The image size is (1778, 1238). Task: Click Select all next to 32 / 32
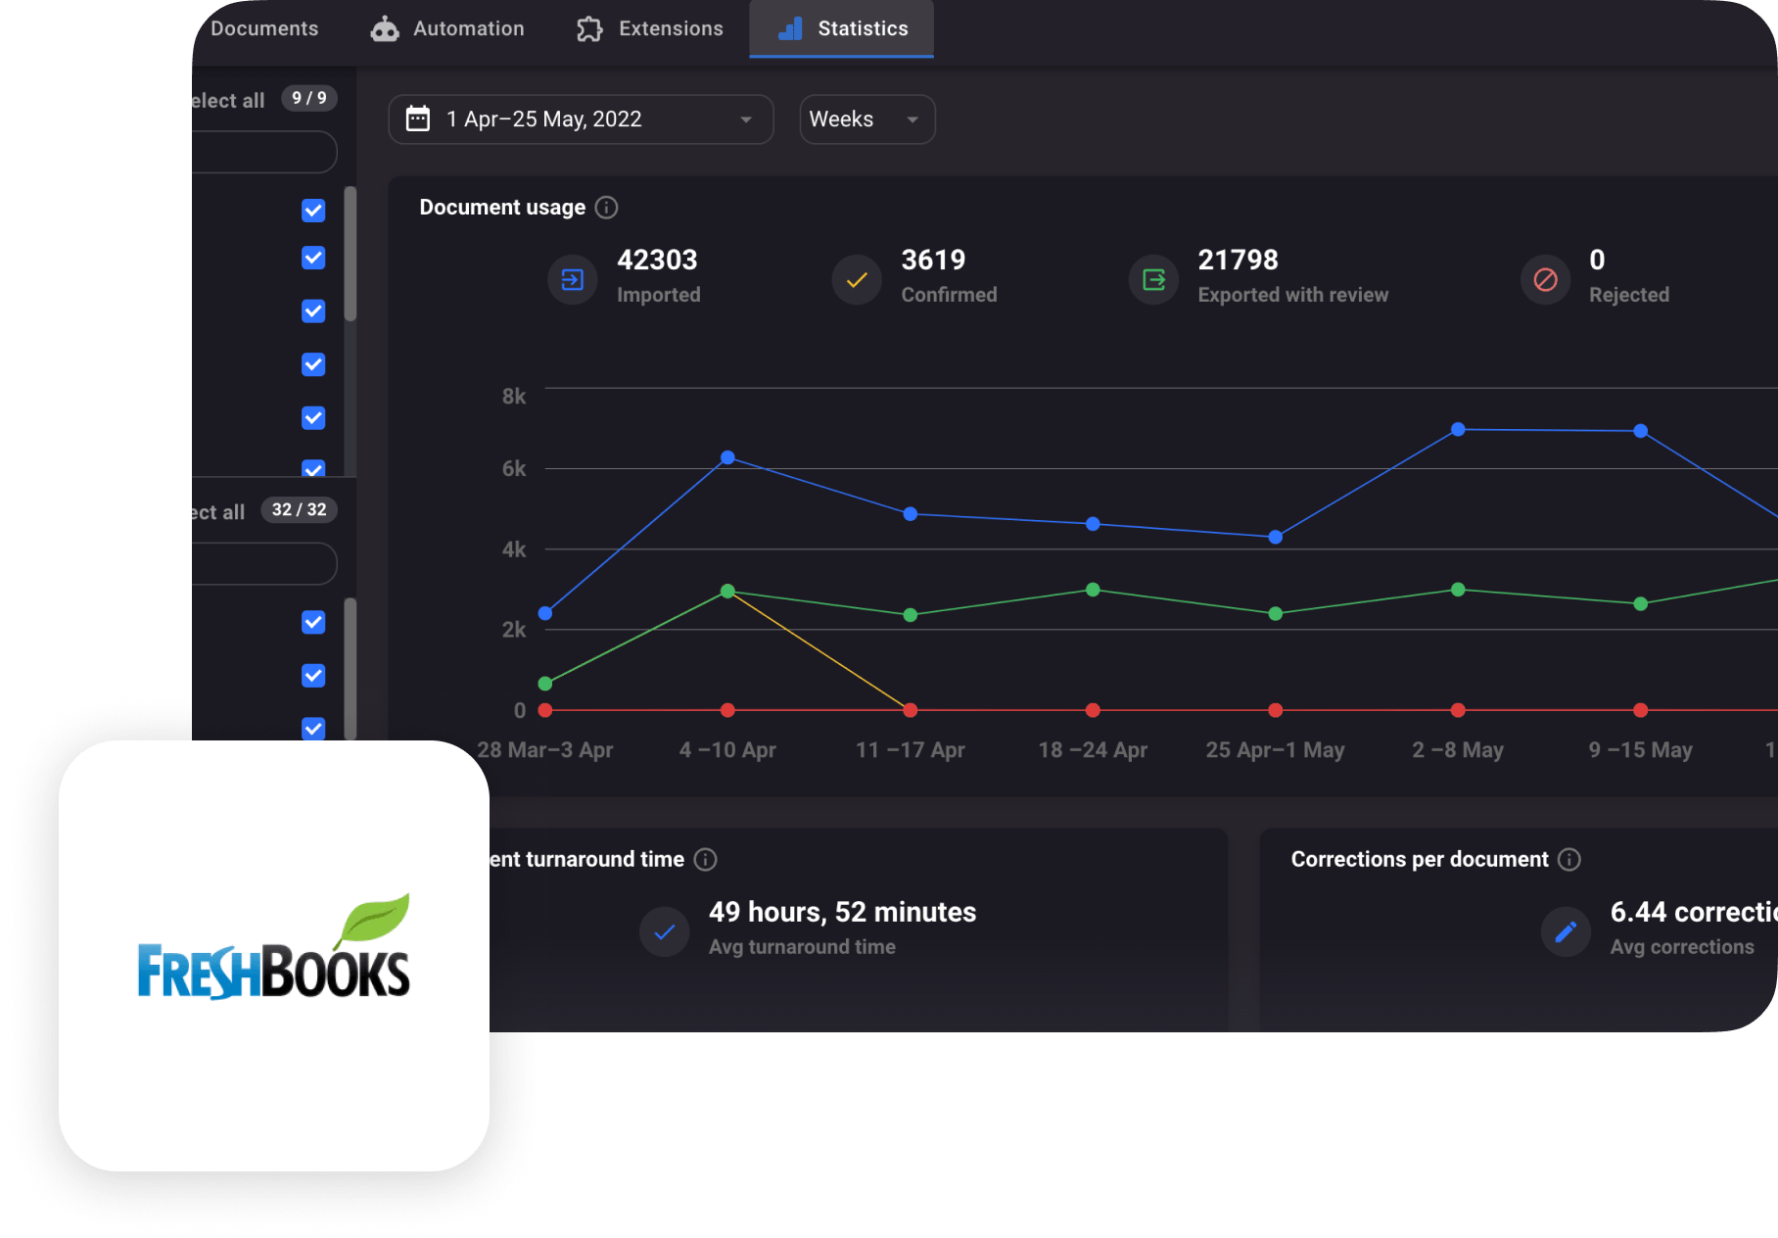(x=218, y=512)
